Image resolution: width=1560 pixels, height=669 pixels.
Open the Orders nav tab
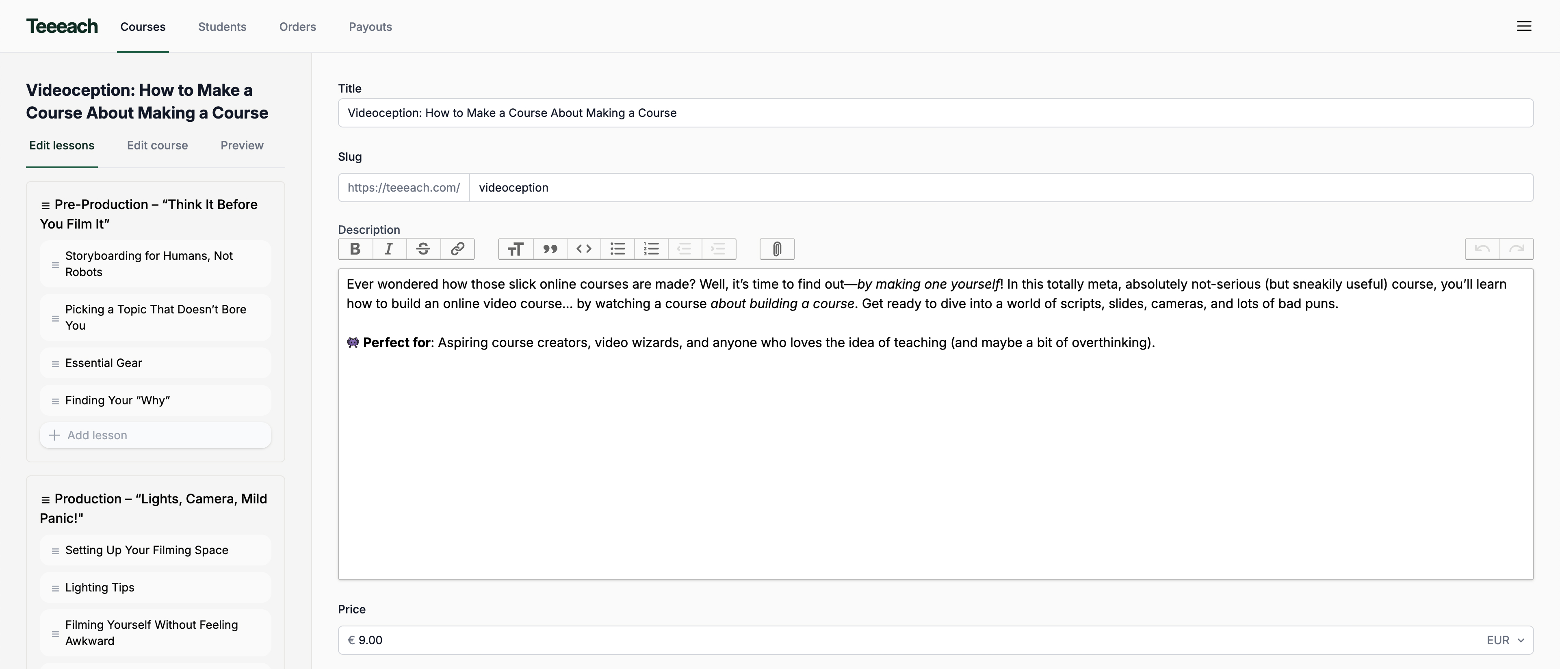pyautogui.click(x=297, y=27)
